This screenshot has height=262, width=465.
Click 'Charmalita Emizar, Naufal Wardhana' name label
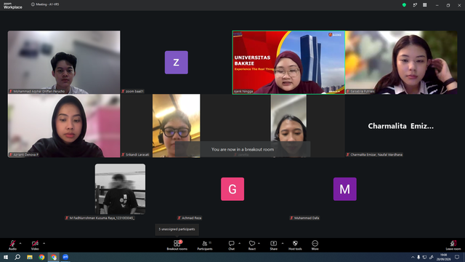[x=374, y=155]
